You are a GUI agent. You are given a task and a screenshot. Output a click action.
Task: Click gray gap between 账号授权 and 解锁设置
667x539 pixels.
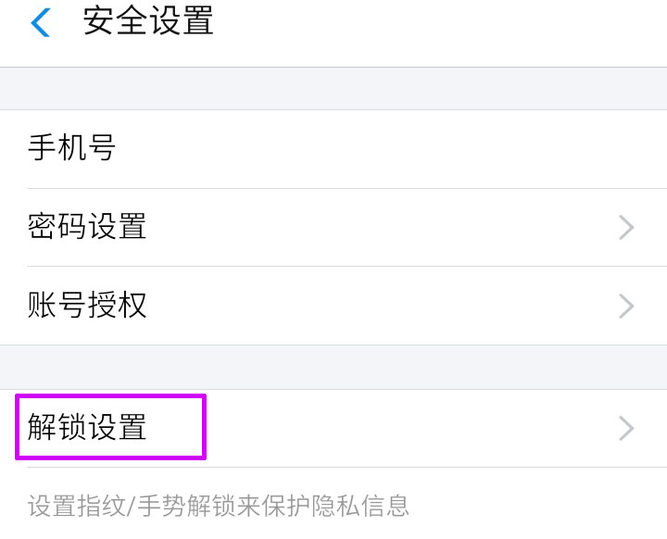click(x=333, y=367)
